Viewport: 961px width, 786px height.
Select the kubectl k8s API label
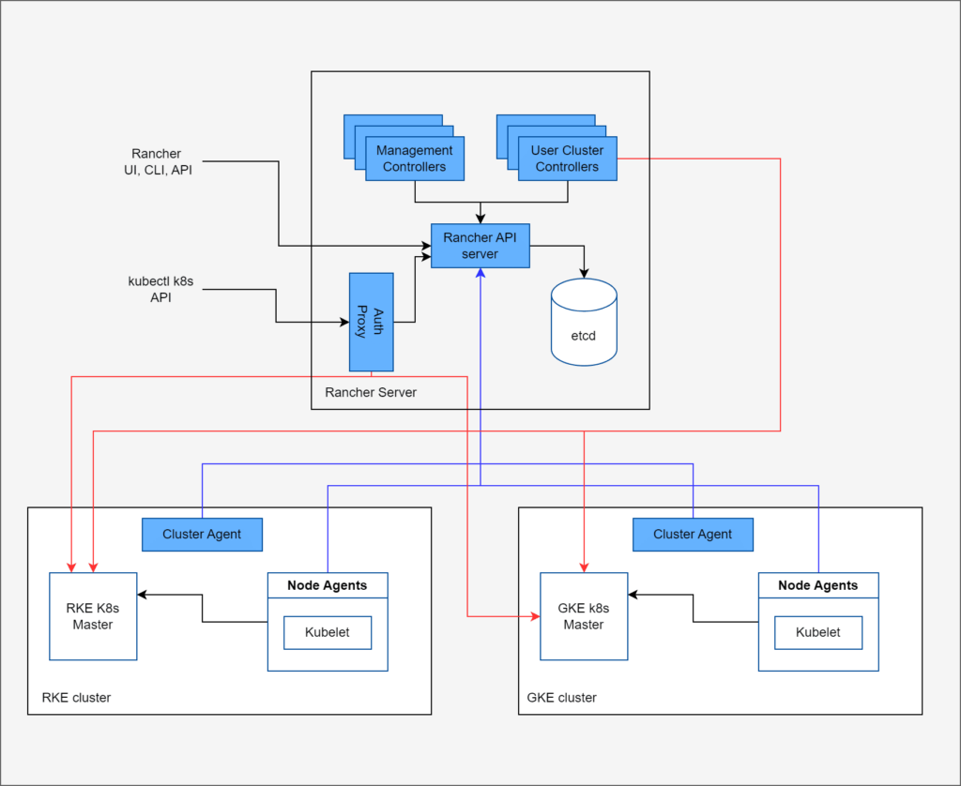160,289
